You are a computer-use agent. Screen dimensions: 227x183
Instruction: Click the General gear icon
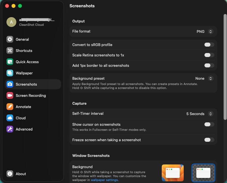pos(10,39)
